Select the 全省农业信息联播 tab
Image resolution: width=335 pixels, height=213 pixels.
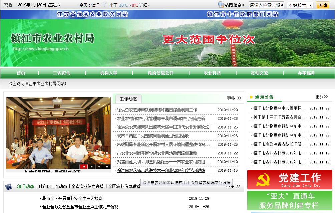(x=87, y=186)
